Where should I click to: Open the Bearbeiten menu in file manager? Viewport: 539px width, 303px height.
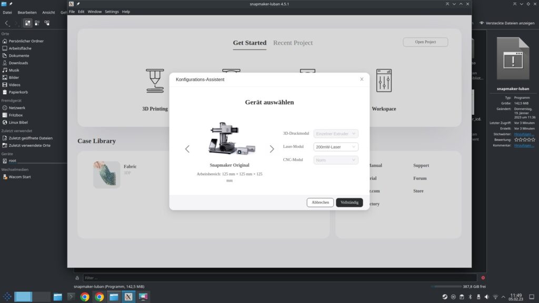[27, 13]
